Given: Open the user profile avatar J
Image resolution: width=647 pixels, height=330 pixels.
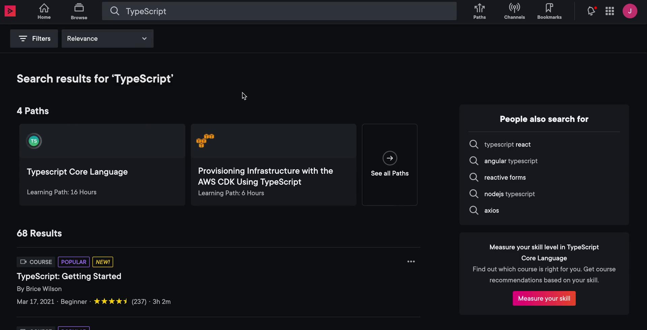Looking at the screenshot, I should pos(630,11).
